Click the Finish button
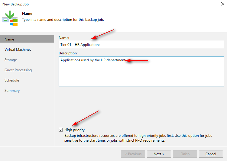Image resolution: width=227 pixels, height=161 pixels. pyautogui.click(x=185, y=154)
